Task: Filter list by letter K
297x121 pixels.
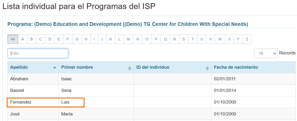Action: (111, 39)
